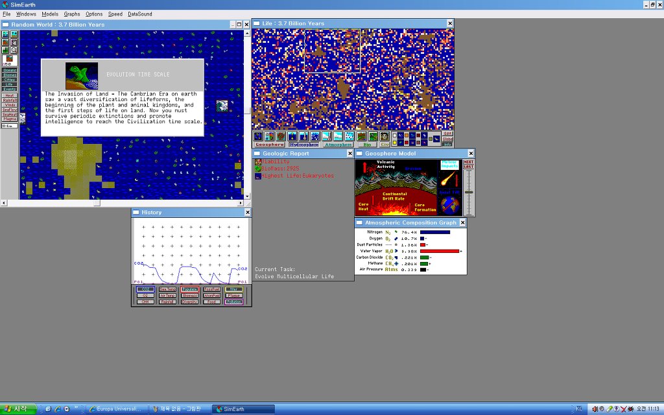
Task: Open the DataSound menu
Action: [140, 14]
